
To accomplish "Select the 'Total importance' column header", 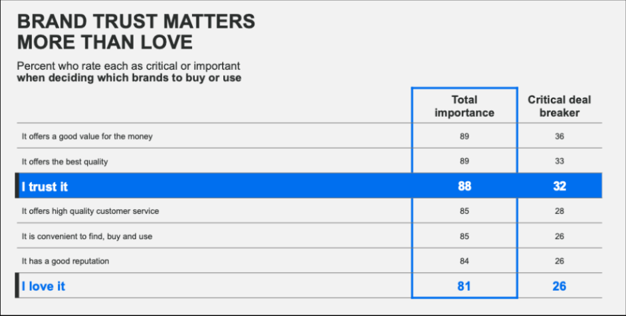I will click(x=465, y=106).
